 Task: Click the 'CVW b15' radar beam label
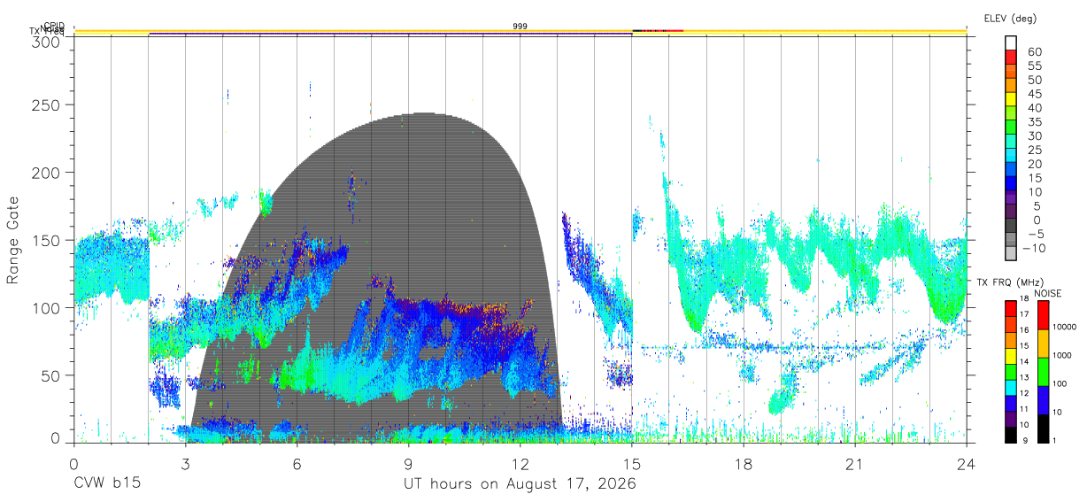click(106, 485)
